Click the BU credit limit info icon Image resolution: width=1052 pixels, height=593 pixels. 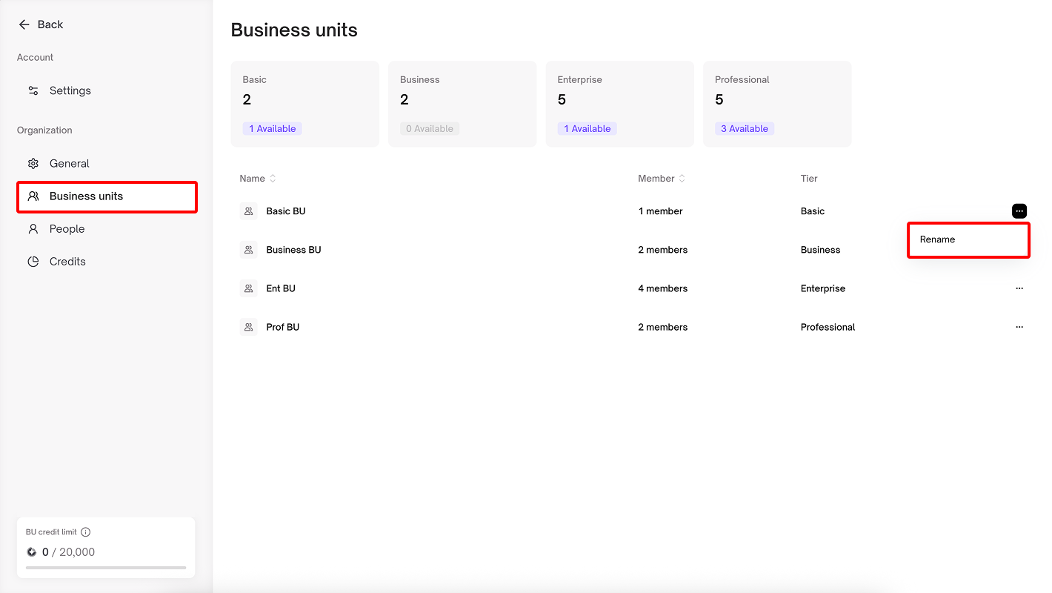86,532
